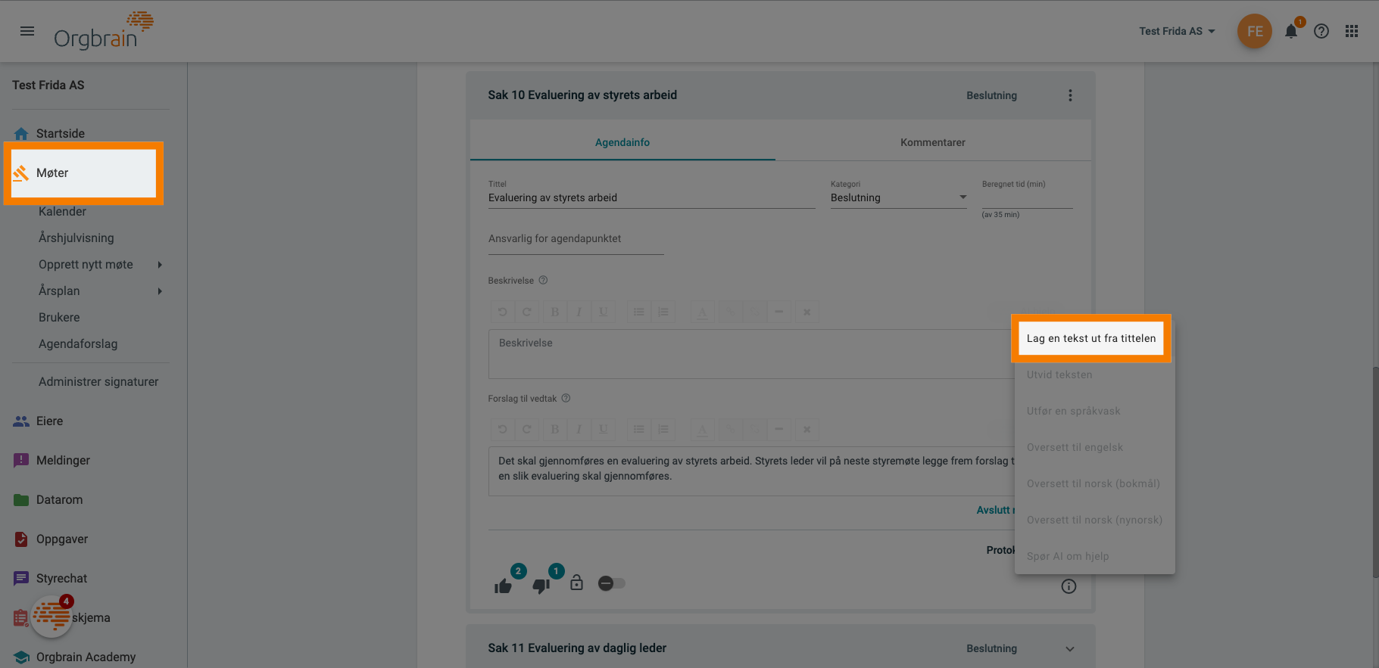The height and width of the screenshot is (668, 1379).
Task: Go to Startside in the sidebar
Action: pos(61,133)
